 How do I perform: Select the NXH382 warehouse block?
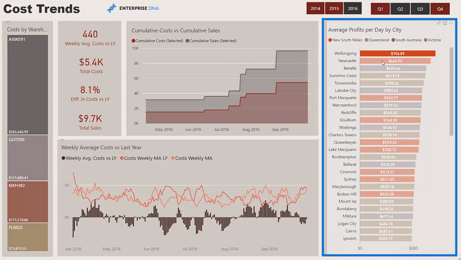(27, 202)
